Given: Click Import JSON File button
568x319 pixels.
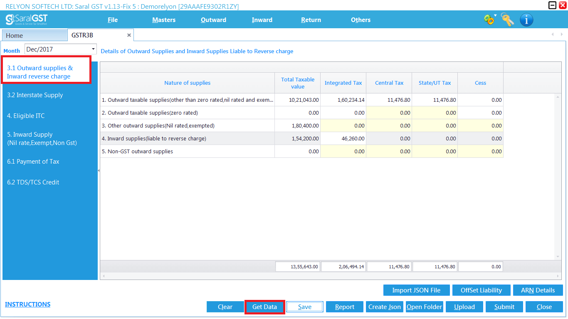Looking at the screenshot, I should [417, 290].
